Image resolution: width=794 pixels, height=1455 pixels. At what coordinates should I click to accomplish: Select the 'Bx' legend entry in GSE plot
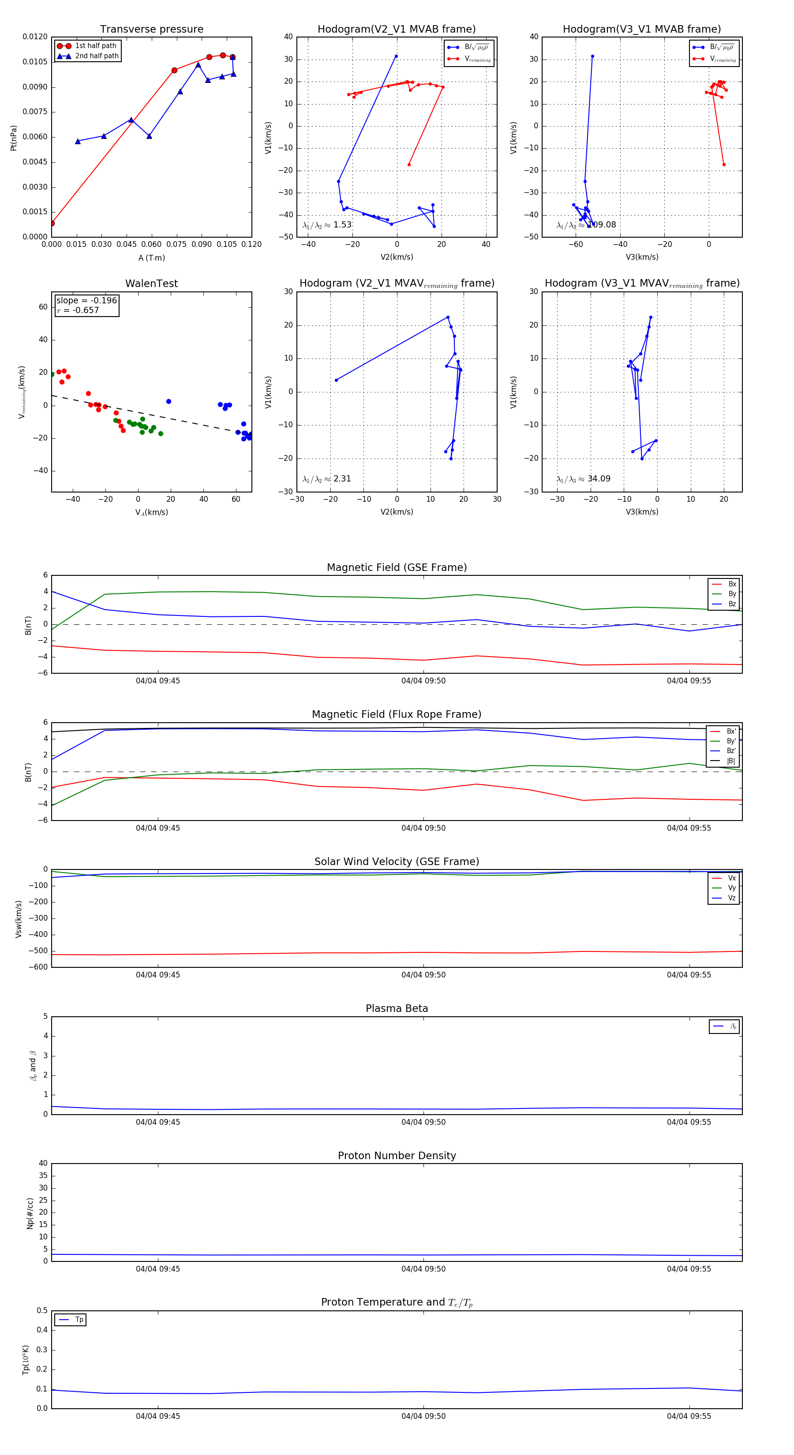click(x=724, y=584)
